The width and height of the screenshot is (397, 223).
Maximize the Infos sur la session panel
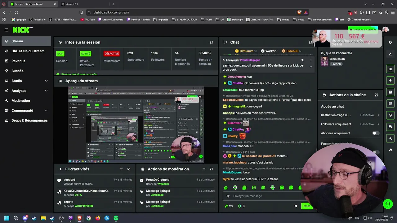tap(211, 42)
